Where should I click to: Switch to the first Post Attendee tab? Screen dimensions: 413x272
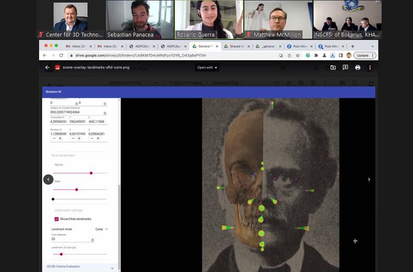click(x=299, y=46)
